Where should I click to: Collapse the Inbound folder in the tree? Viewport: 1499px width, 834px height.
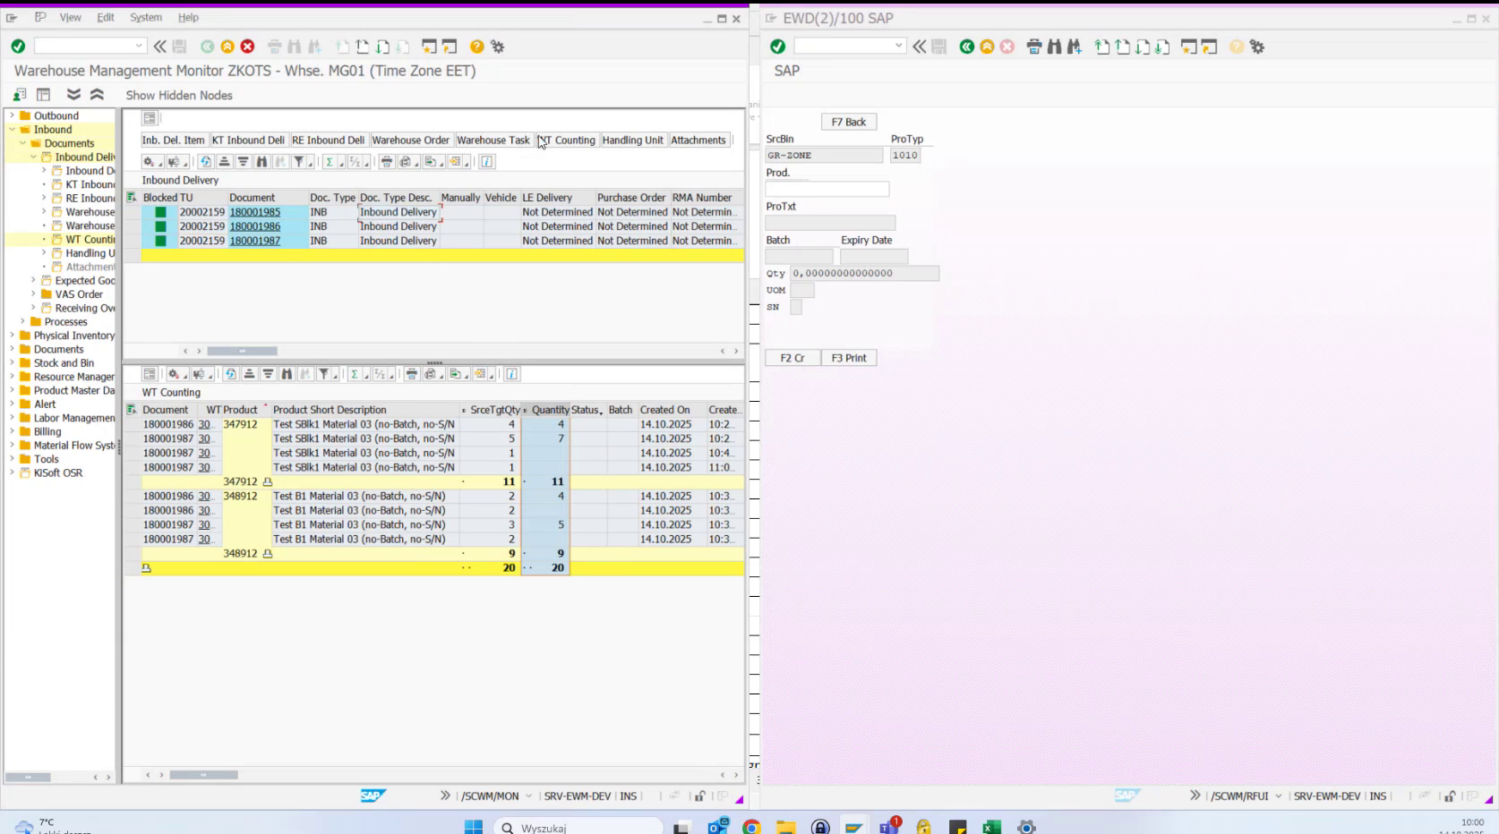point(10,129)
